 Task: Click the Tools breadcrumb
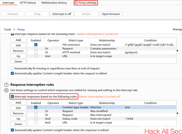coord(7,29)
